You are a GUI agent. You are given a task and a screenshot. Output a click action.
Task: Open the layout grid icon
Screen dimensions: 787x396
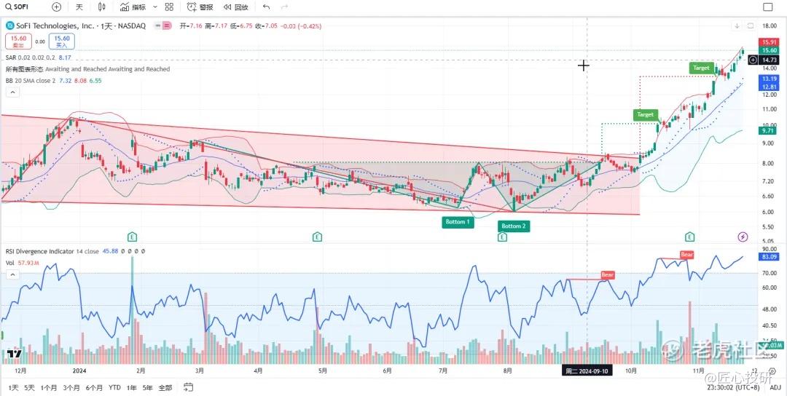[x=169, y=7]
